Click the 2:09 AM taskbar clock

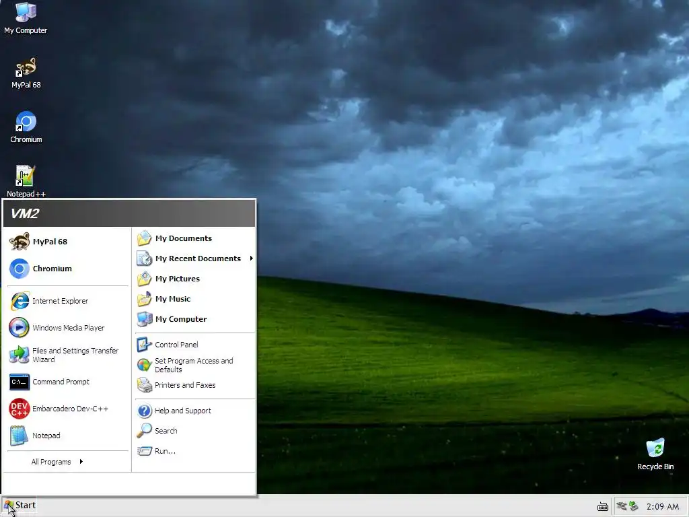(663, 506)
